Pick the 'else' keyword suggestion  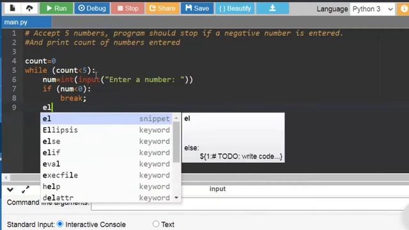107,141
